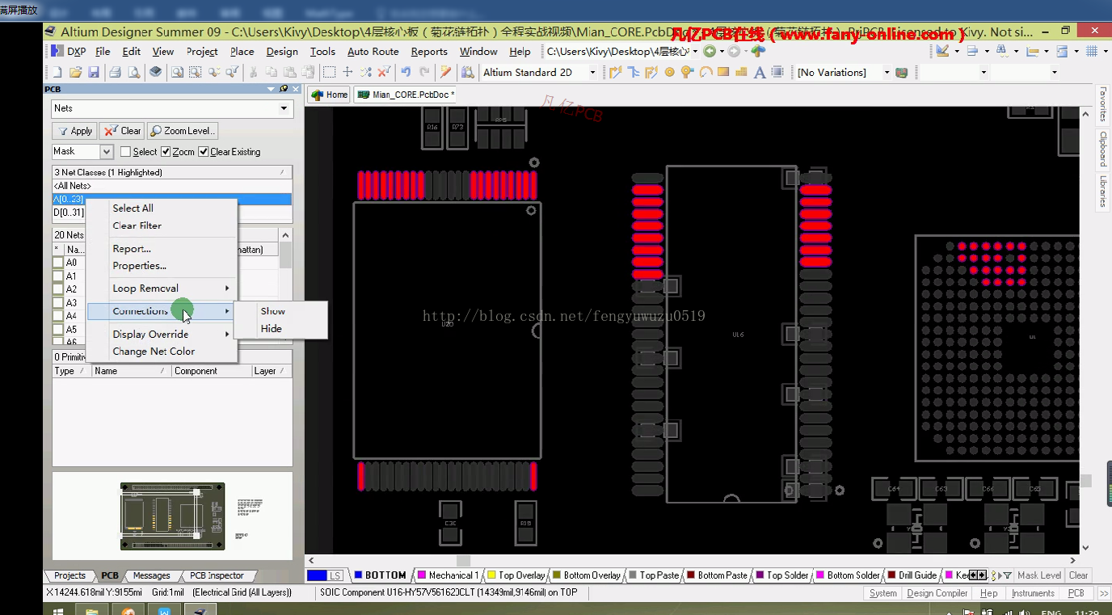The width and height of the screenshot is (1112, 615).
Task: Click the Dimension tools toolbar icon
Action: coord(1033,51)
